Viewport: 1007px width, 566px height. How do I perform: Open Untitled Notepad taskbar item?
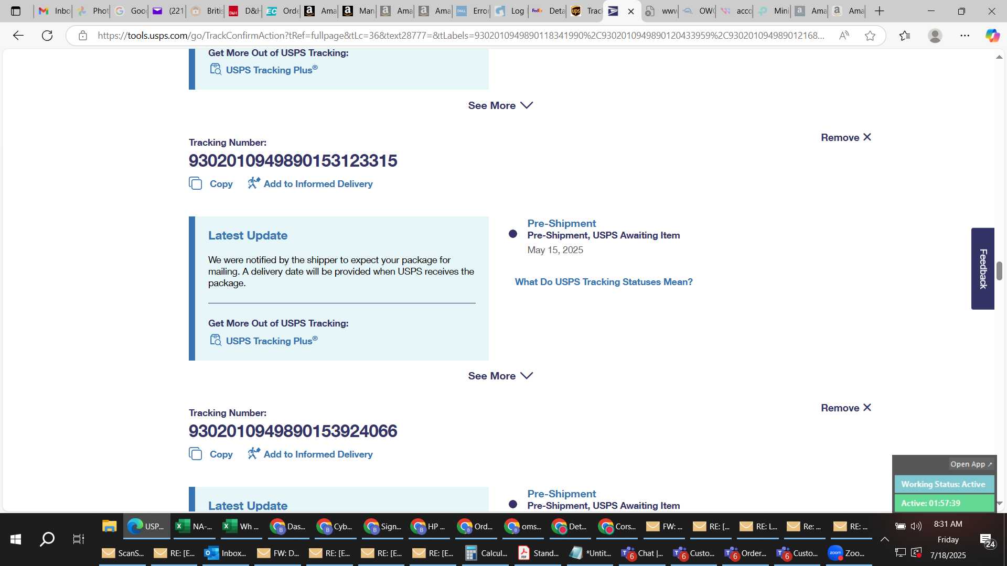click(x=591, y=553)
